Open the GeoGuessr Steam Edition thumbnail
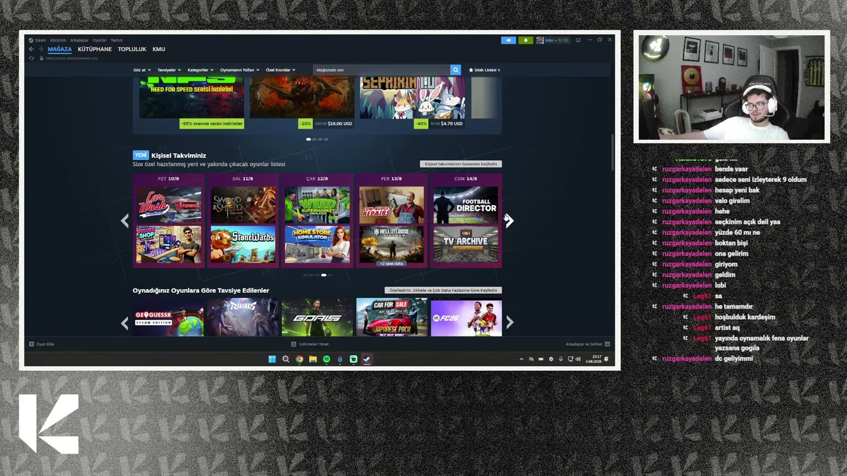 coord(169,317)
